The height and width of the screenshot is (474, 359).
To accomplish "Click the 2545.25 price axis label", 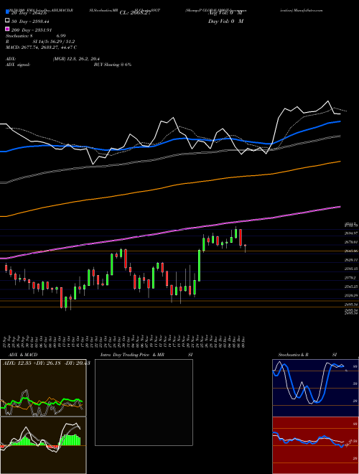I will [x=351, y=287].
